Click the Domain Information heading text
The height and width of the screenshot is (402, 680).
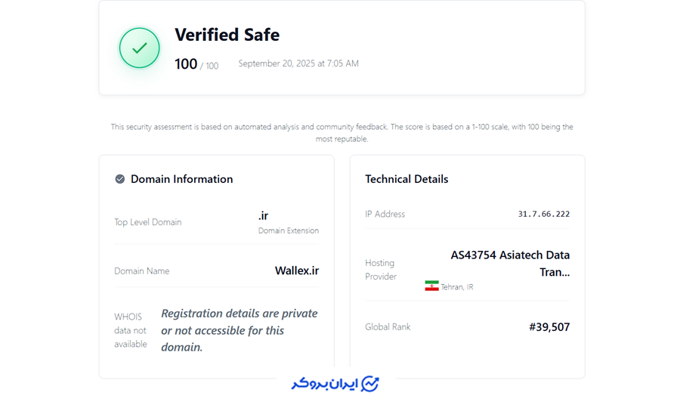tap(181, 179)
